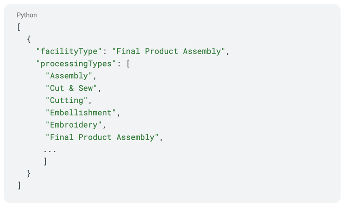Click the "Embroidery" list entry
Screen dimensions: 346x207
74,125
